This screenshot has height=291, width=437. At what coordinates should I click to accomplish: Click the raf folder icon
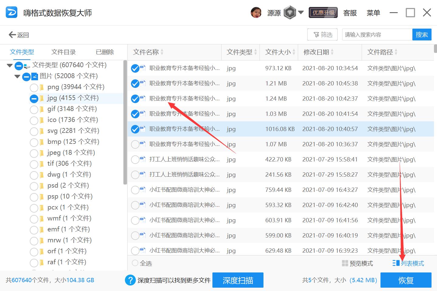point(42,262)
